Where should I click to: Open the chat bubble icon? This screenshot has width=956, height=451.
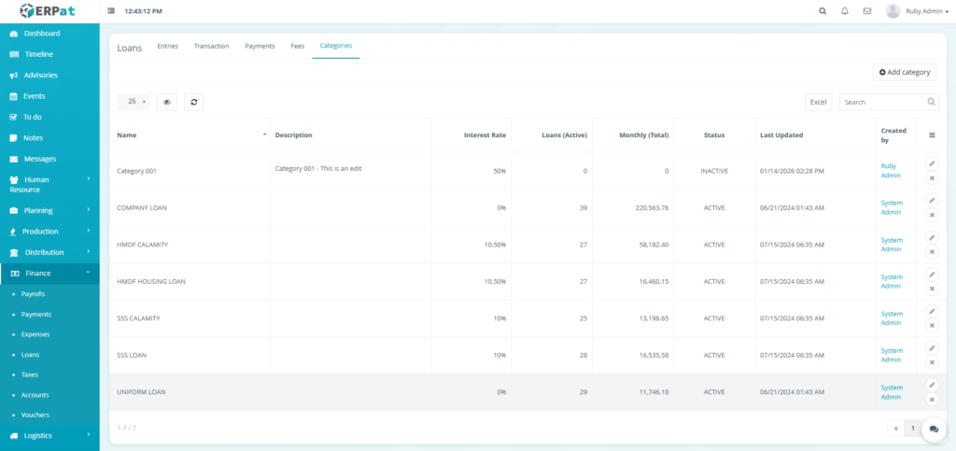click(934, 429)
